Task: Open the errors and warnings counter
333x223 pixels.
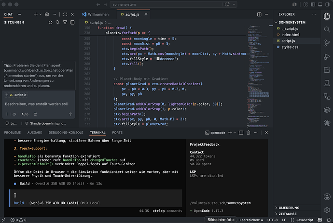Action: point(18,220)
